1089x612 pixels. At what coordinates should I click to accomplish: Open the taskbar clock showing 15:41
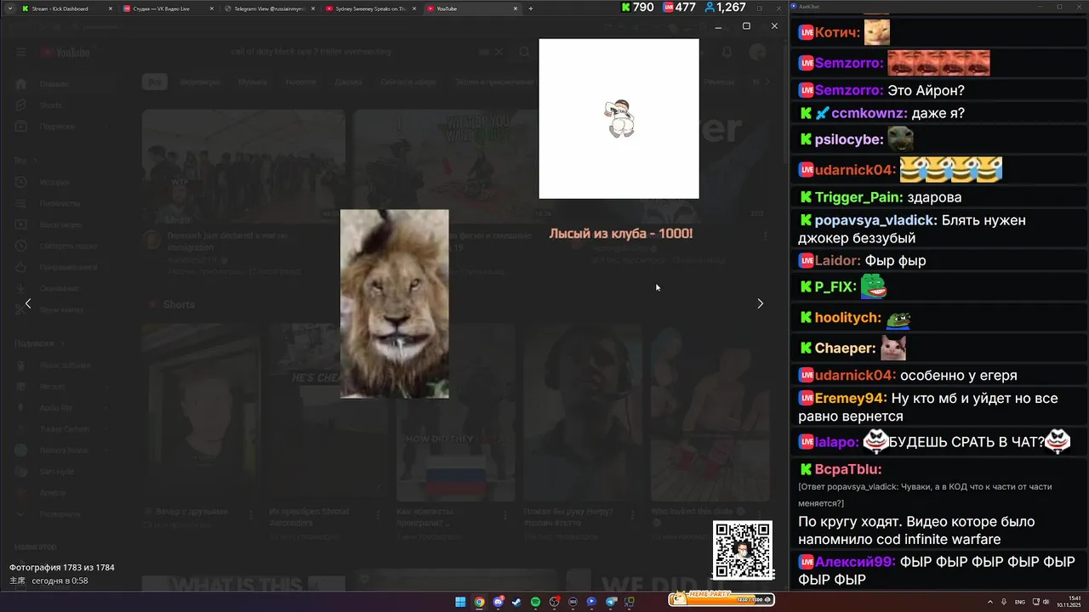1069,602
